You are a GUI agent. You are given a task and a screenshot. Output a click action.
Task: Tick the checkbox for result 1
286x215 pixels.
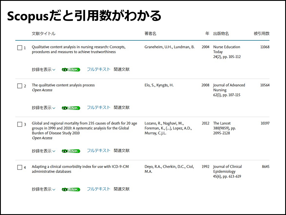20,48
